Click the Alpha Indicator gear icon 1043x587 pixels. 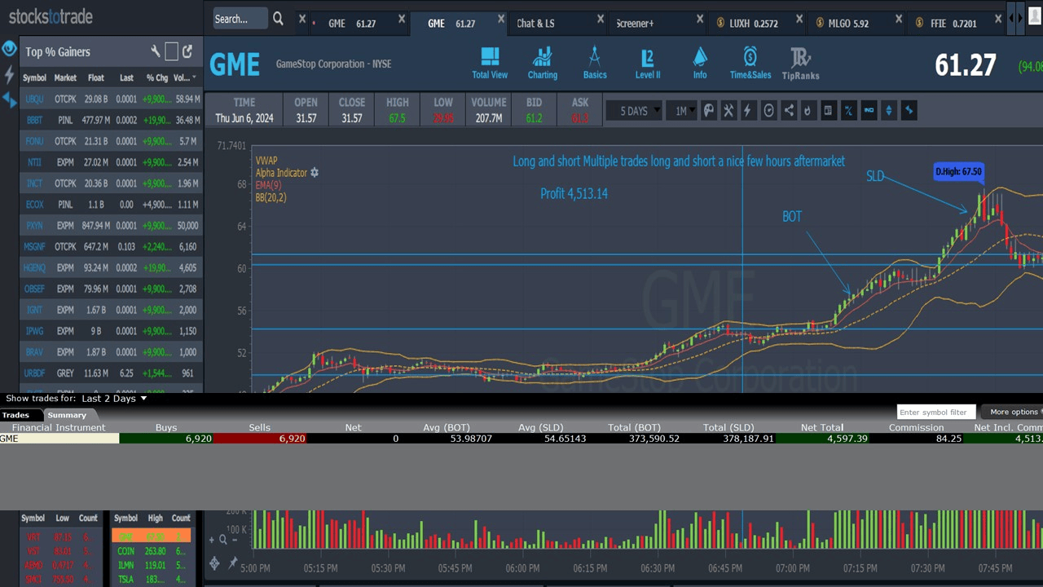tap(315, 173)
